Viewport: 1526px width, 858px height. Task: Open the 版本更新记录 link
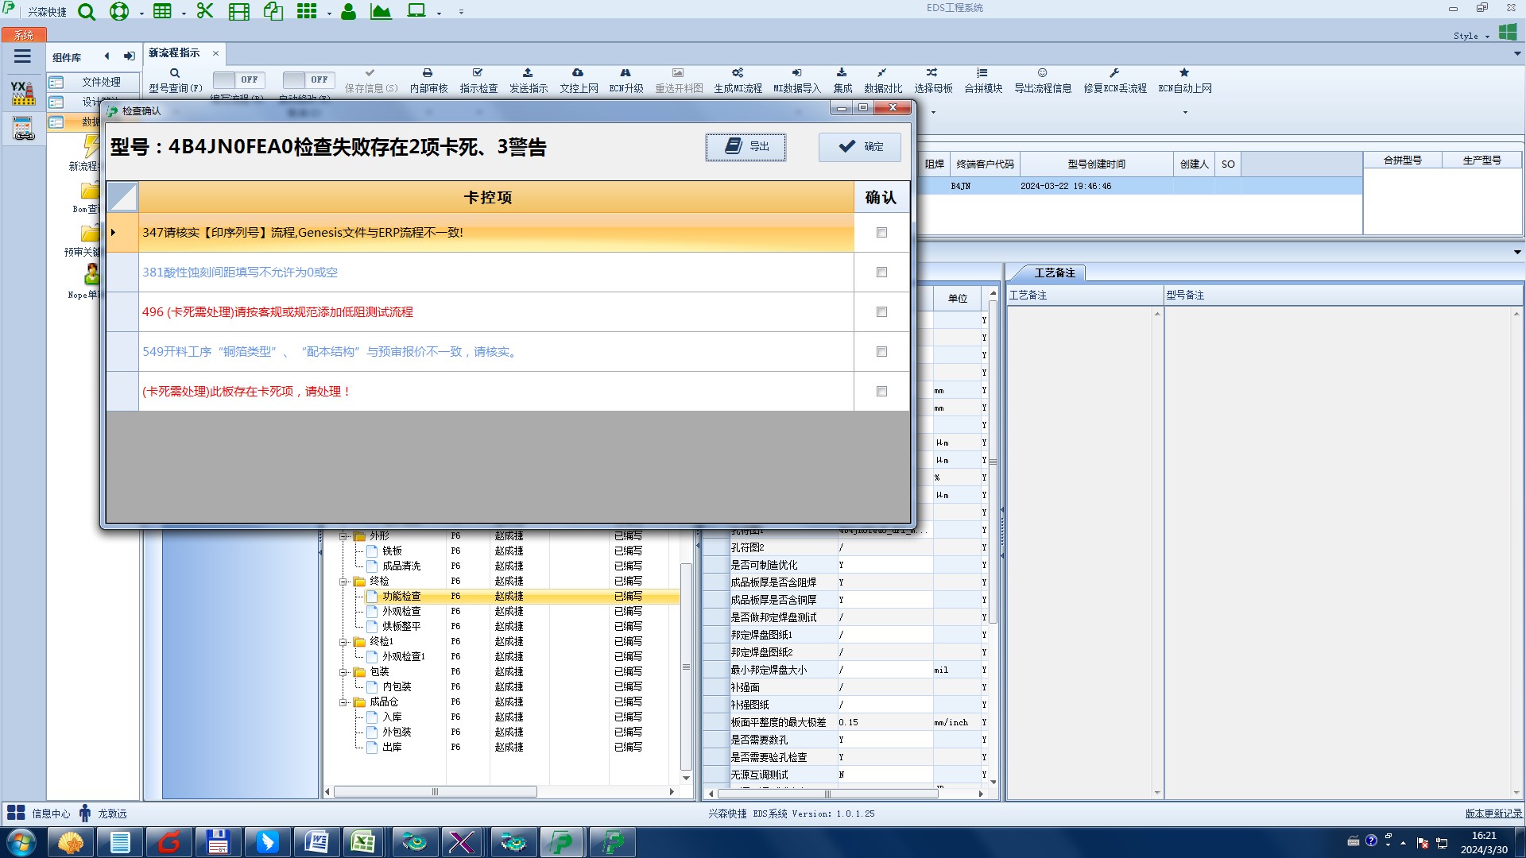tap(1493, 814)
